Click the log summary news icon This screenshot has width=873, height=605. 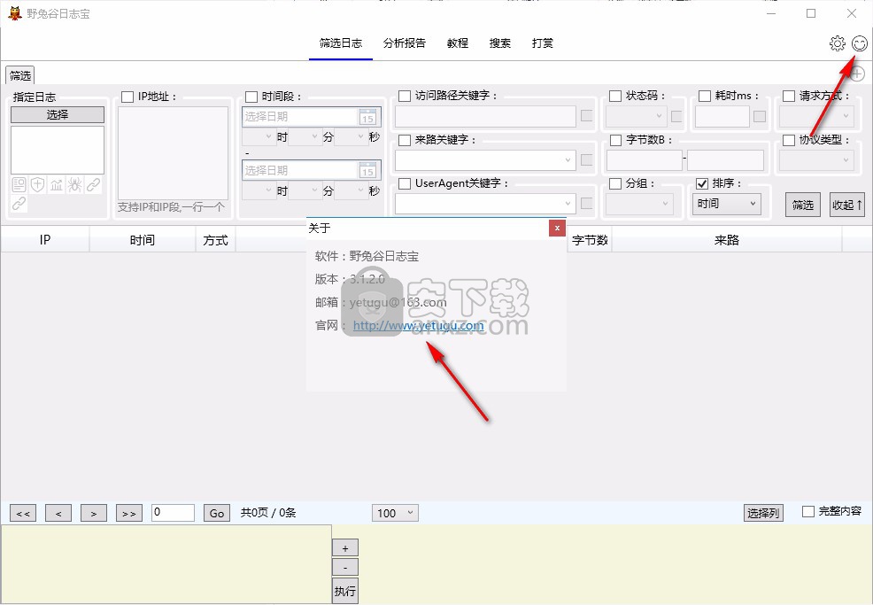19,184
